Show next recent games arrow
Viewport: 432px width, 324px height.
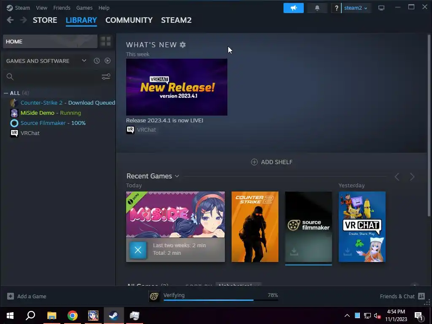pyautogui.click(x=412, y=177)
